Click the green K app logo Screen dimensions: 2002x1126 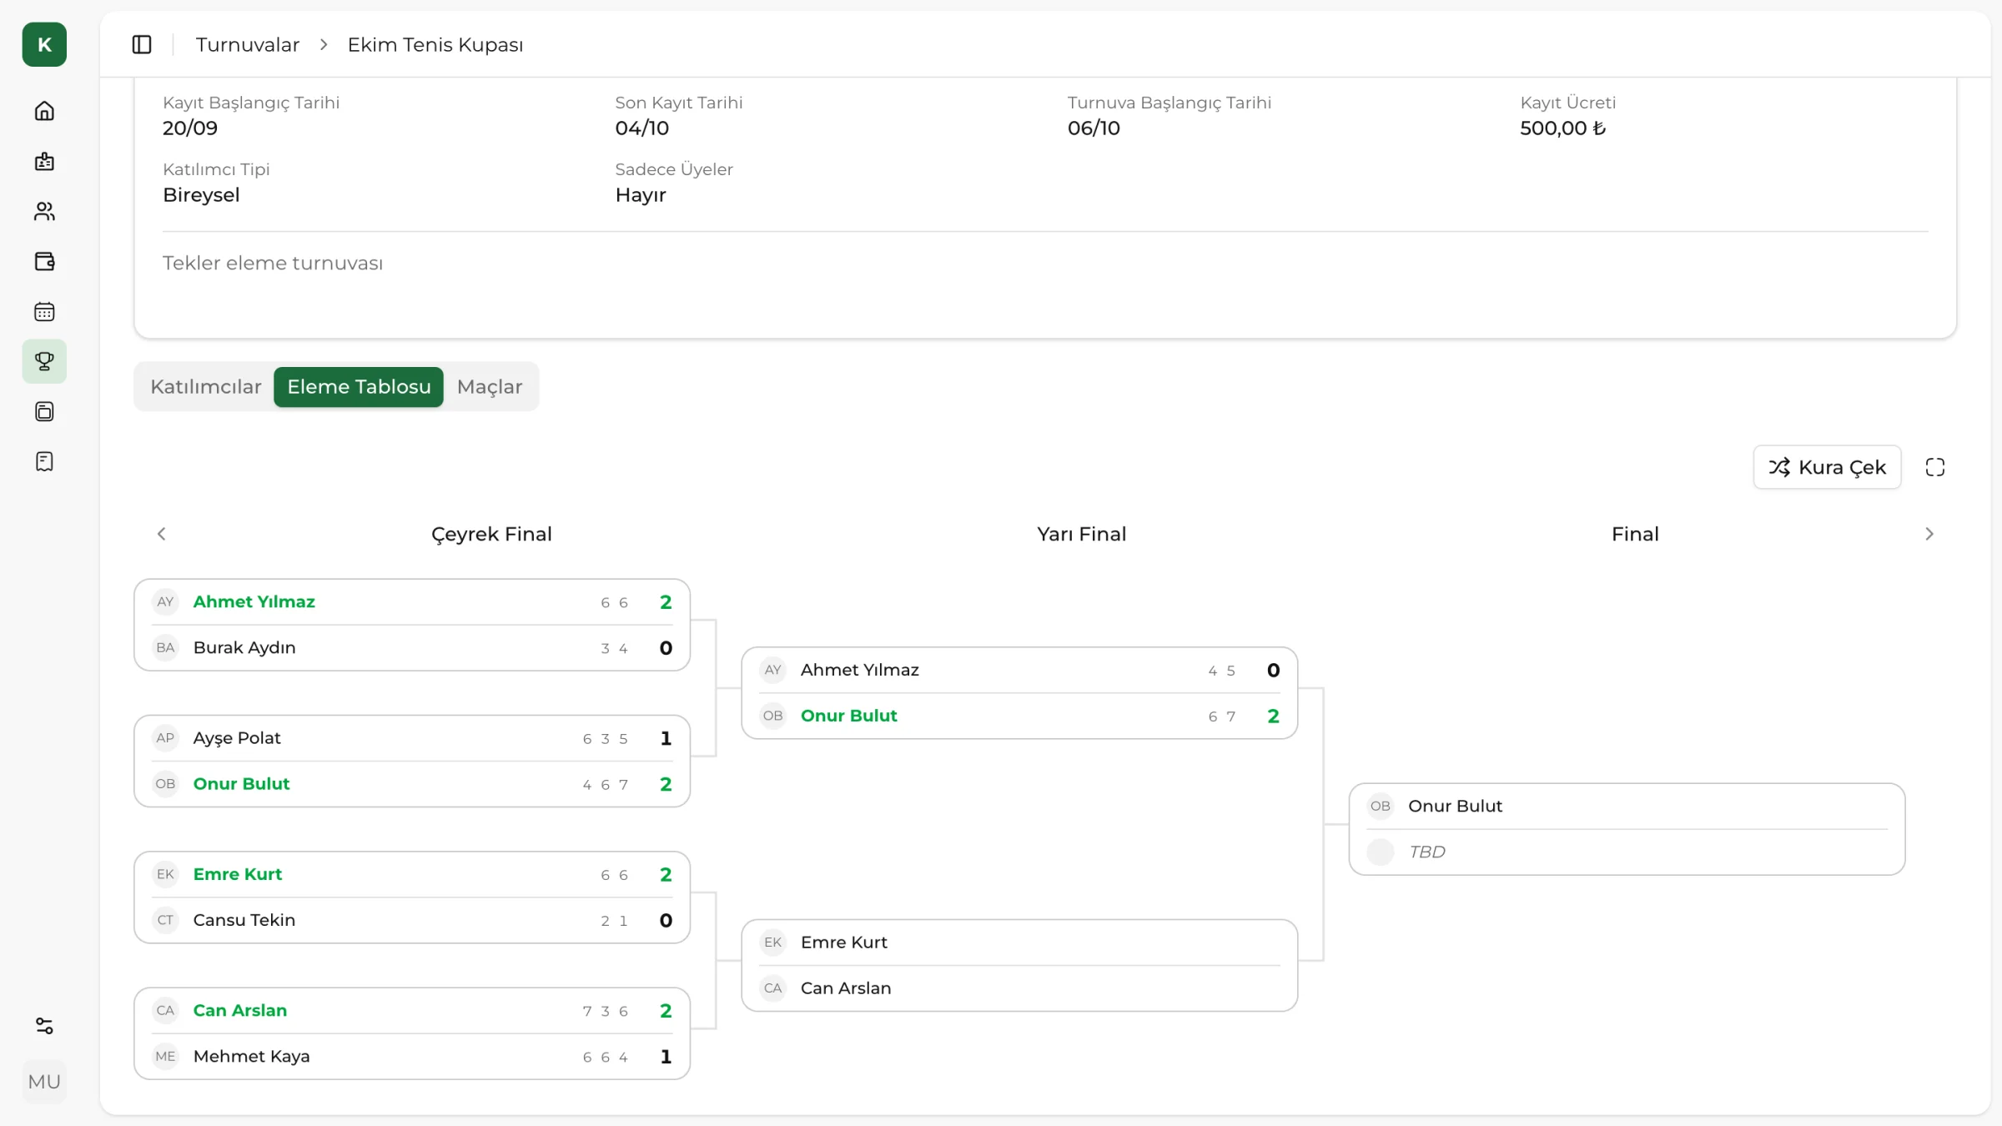click(44, 44)
